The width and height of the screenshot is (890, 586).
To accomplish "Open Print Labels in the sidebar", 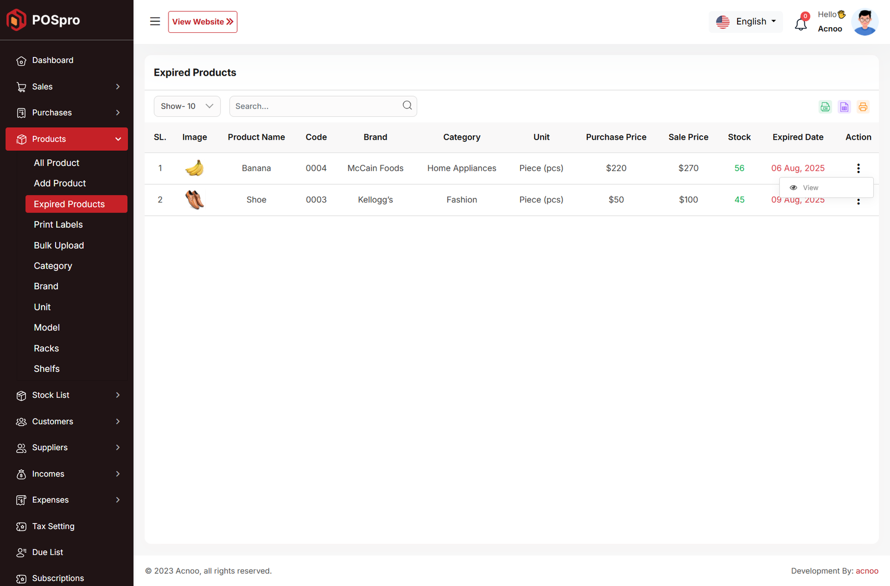I will pos(58,225).
